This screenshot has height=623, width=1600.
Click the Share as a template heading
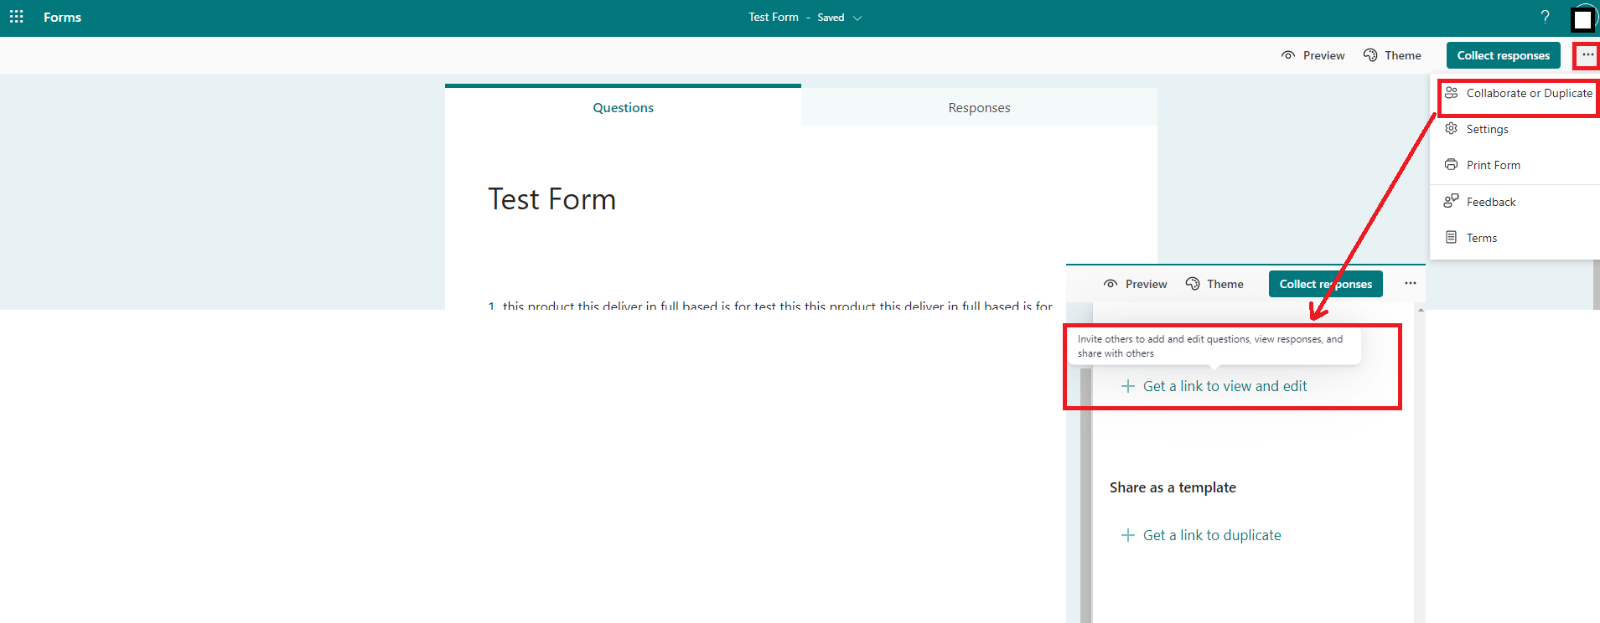tap(1173, 487)
